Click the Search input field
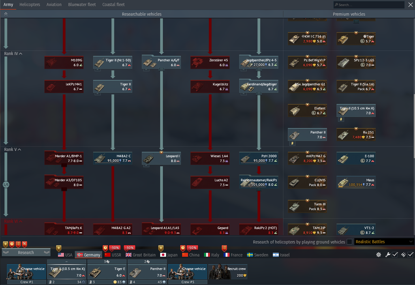The width and height of the screenshot is (415, 285). click(369, 4)
